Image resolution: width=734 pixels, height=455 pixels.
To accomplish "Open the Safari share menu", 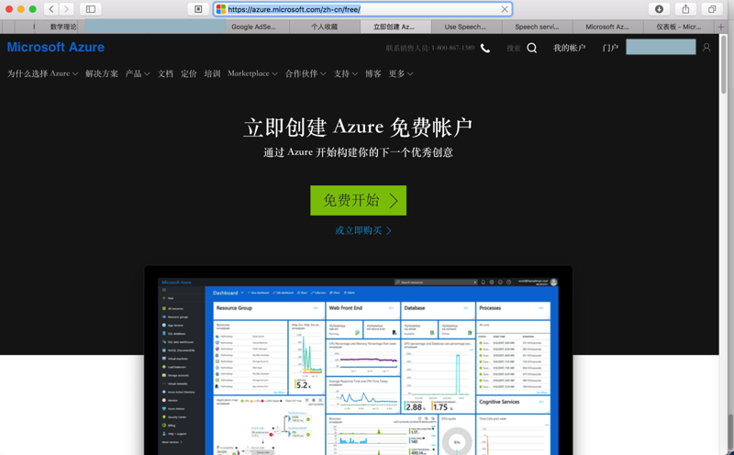I will [685, 9].
